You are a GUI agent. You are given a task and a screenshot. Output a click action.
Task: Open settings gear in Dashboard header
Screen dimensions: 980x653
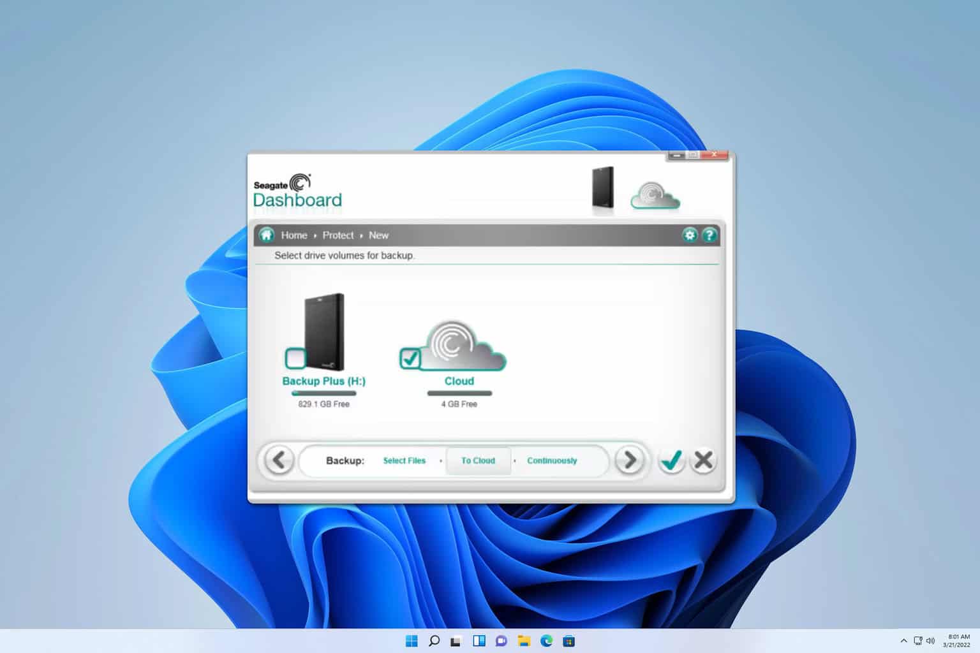coord(689,235)
